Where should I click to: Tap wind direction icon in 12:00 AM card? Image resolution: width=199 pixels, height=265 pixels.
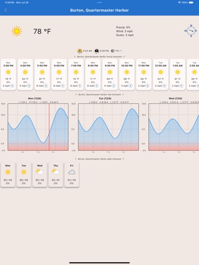pyautogui.click(x=164, y=86)
